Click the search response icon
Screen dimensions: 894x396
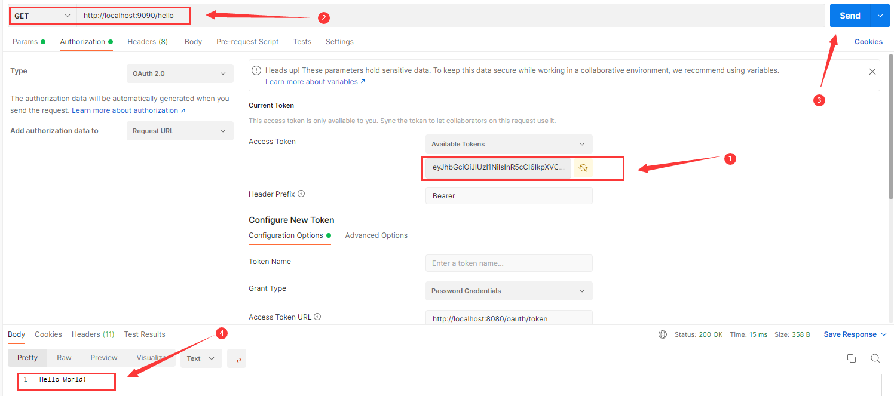pos(875,358)
